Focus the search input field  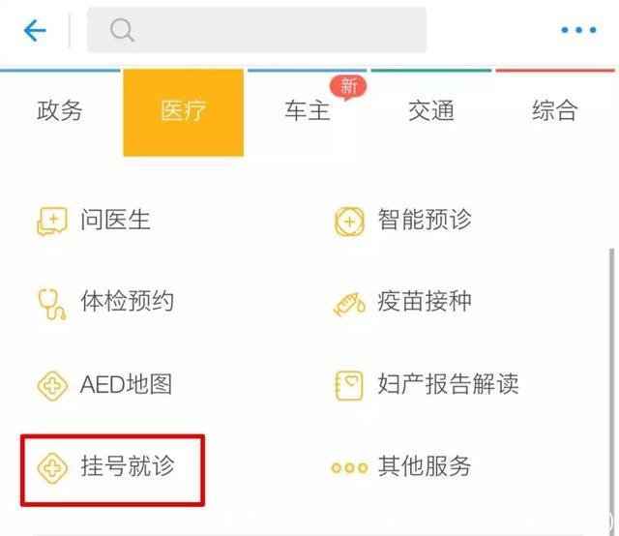tap(271, 31)
